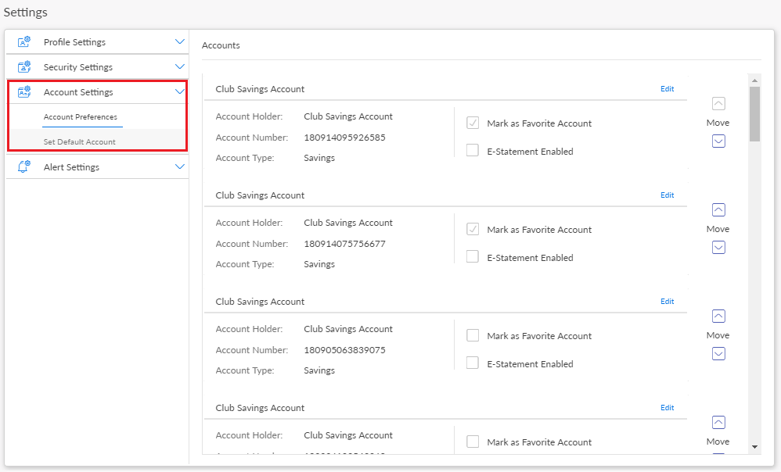Expand Profile Settings using its chevron

point(180,42)
